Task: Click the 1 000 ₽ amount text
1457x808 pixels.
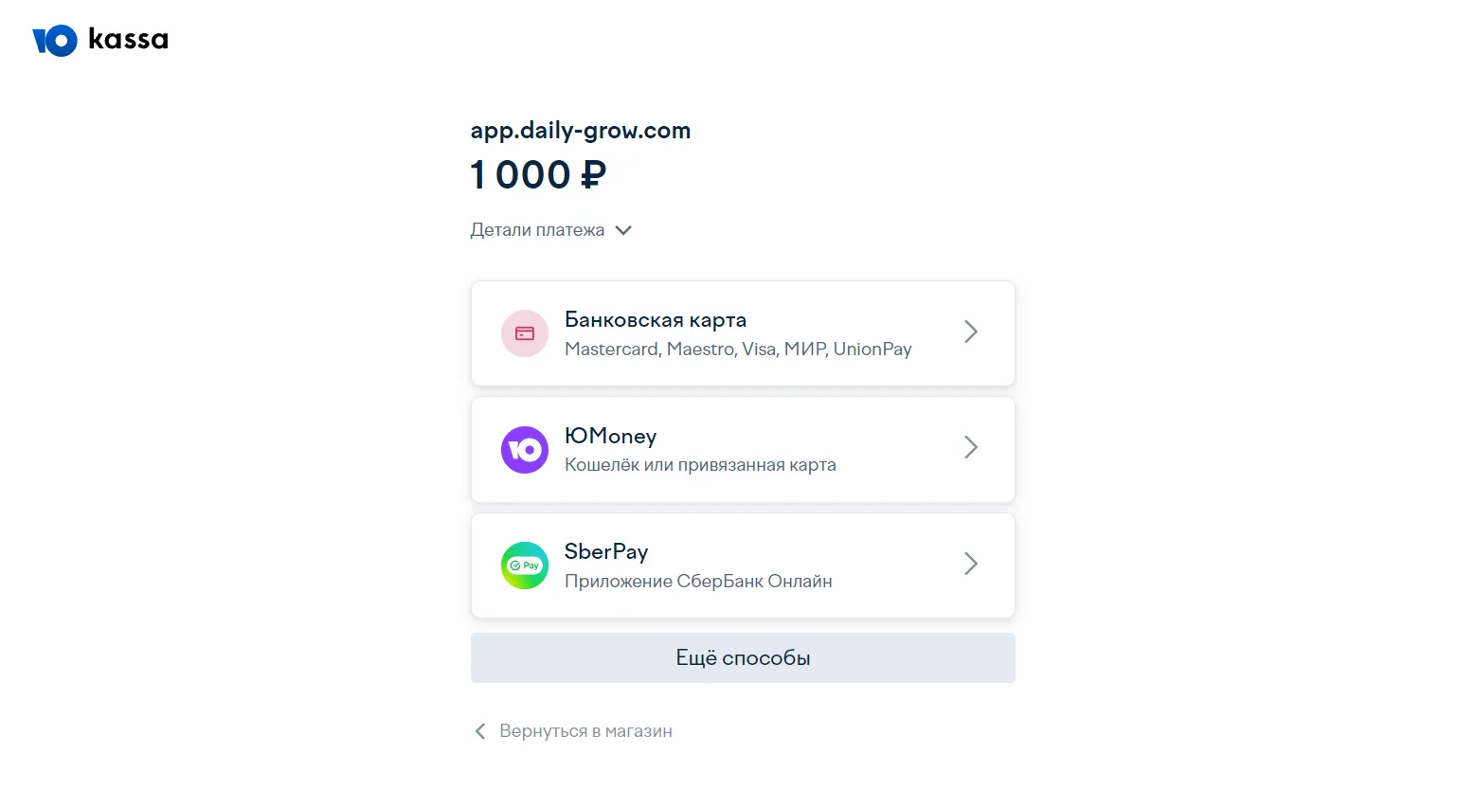Action: [538, 174]
